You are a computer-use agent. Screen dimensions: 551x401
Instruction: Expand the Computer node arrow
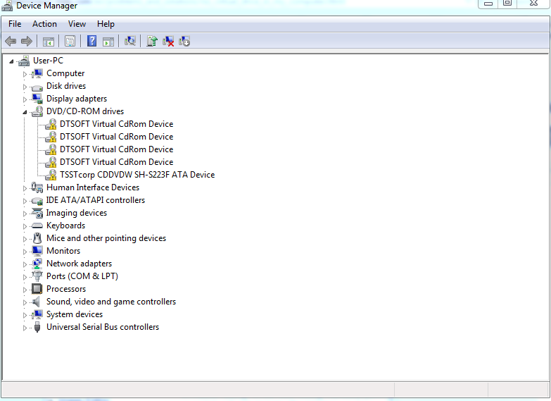coord(25,74)
